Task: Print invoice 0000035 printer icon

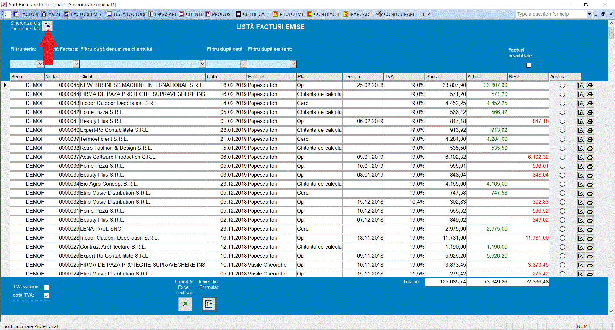Action: (x=590, y=175)
